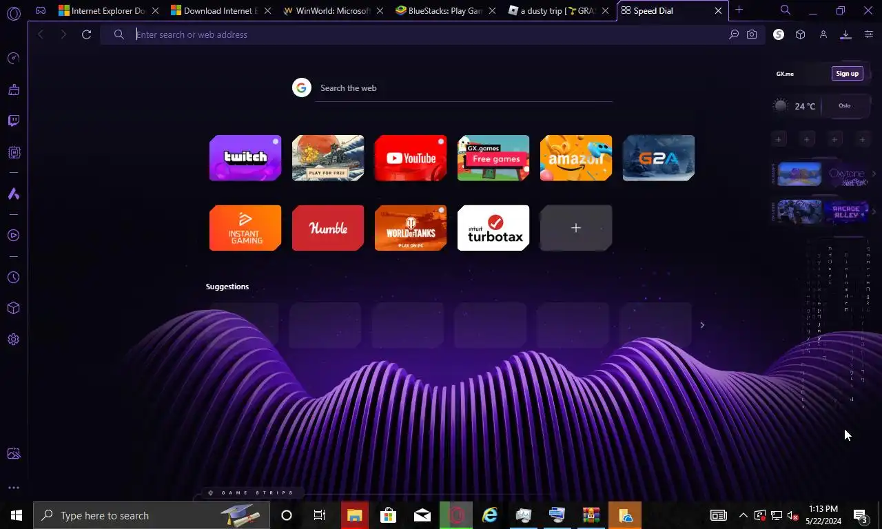The width and height of the screenshot is (882, 529).
Task: Open sidebar setup three-dots menu
Action: (13, 488)
